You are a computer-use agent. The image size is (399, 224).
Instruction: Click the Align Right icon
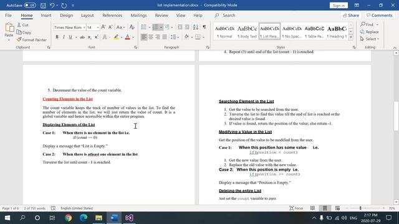point(158,37)
